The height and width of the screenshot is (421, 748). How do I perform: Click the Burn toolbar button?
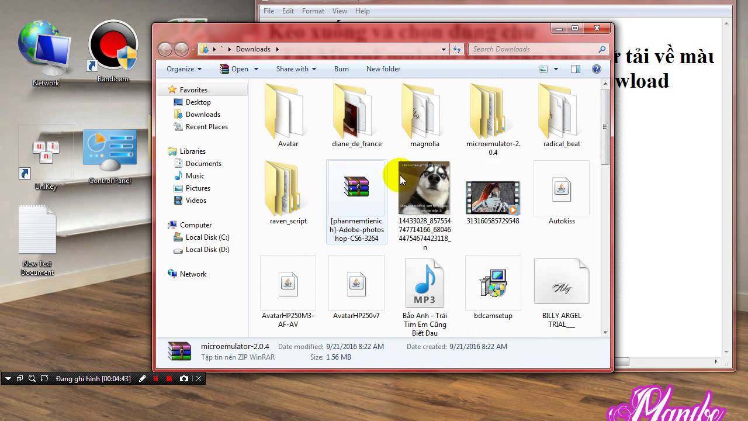[341, 69]
